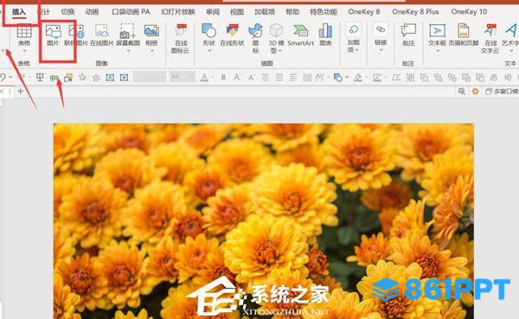Screen dimensions: 519x319
Task: Click the plus button to add tab
Action: (x=21, y=91)
